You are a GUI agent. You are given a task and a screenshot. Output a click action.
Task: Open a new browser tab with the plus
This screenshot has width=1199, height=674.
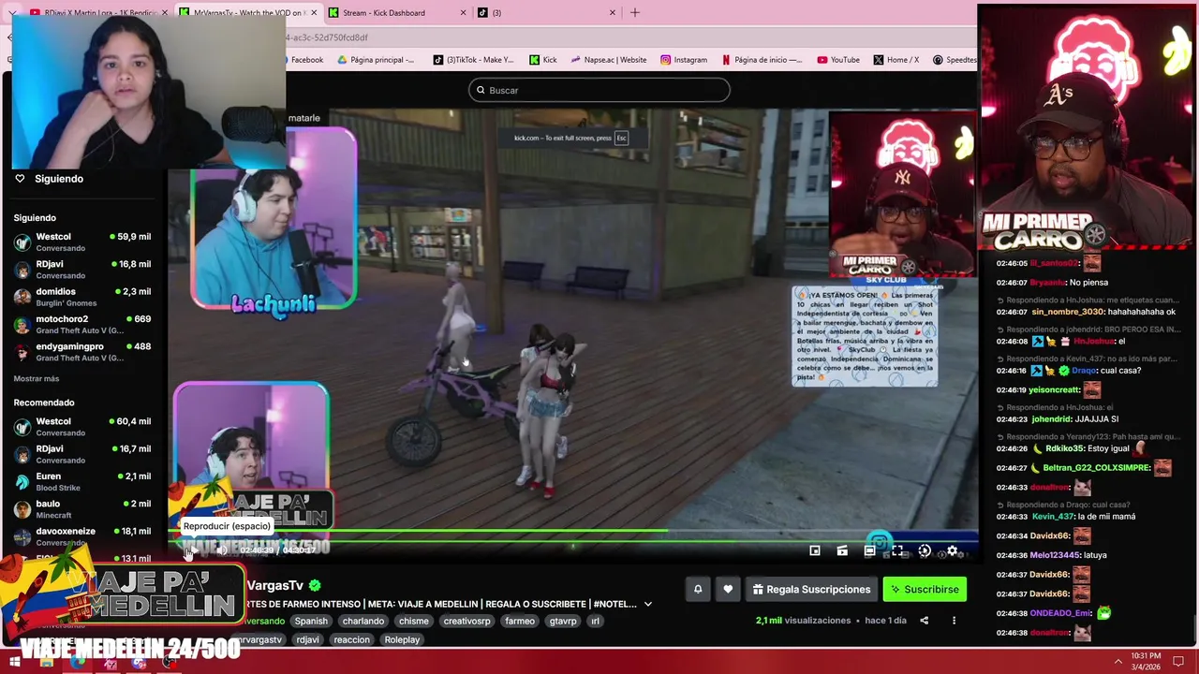[635, 12]
